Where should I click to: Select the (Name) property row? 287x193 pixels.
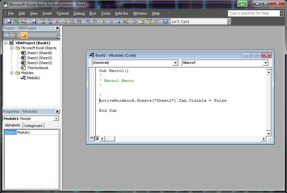(10, 132)
